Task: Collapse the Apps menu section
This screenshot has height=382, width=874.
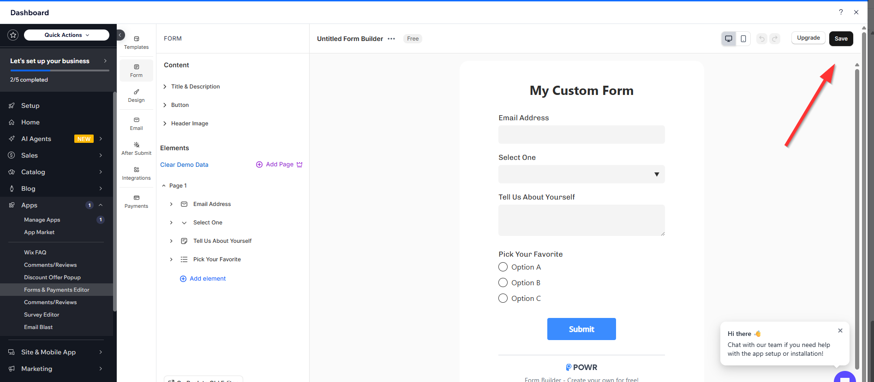Action: tap(101, 205)
